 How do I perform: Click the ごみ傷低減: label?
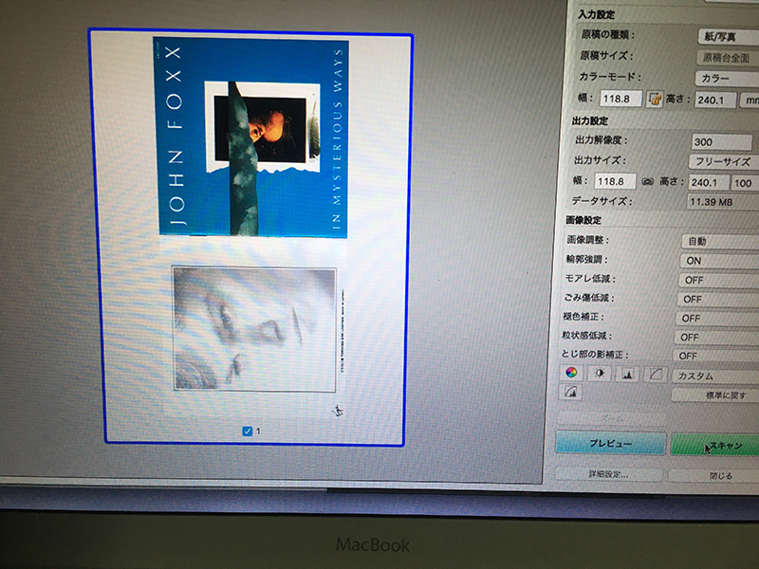click(x=589, y=298)
